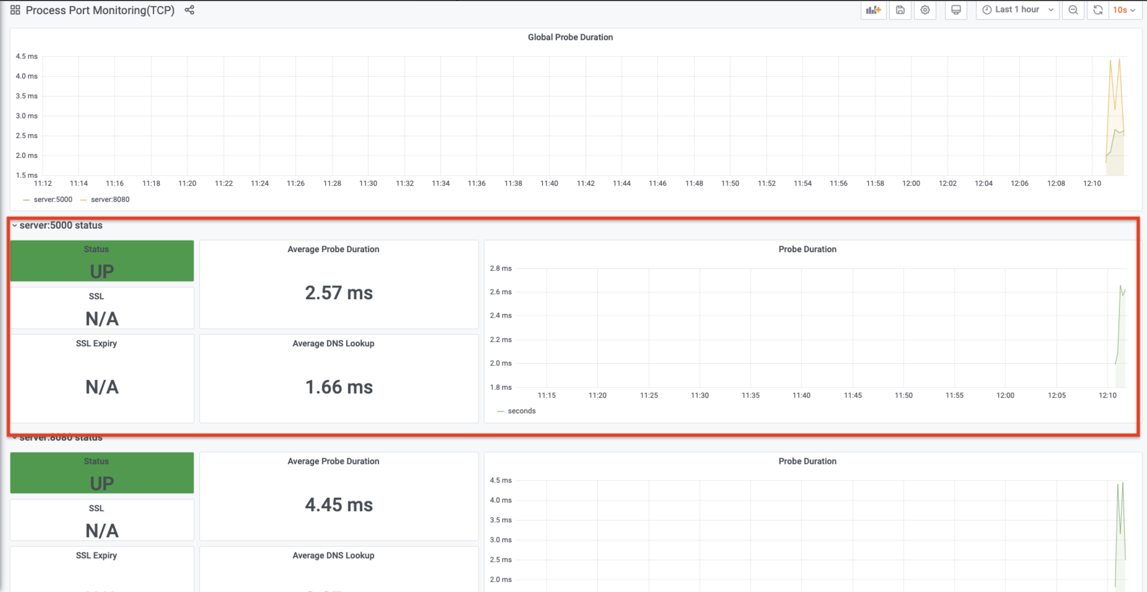Click Process Port Monitoring(TCP) dashboard title
The height and width of the screenshot is (592, 1147).
[100, 10]
